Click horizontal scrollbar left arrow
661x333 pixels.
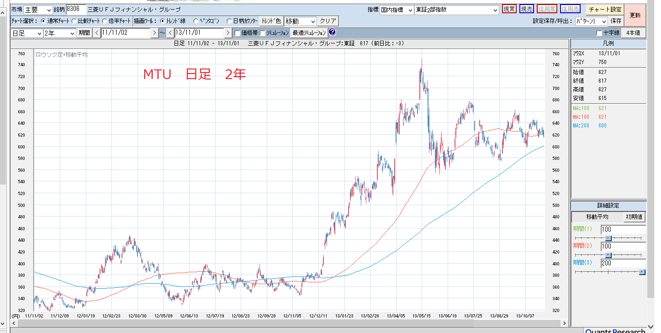click(14, 323)
